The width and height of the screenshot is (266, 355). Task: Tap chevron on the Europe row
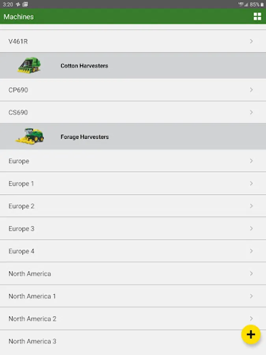251,161
